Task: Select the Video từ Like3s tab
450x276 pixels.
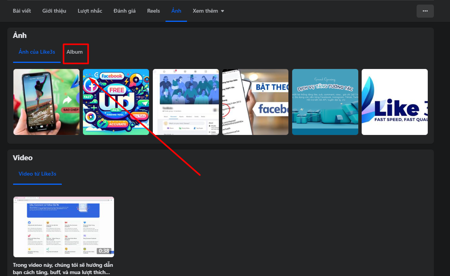Action: click(x=37, y=174)
